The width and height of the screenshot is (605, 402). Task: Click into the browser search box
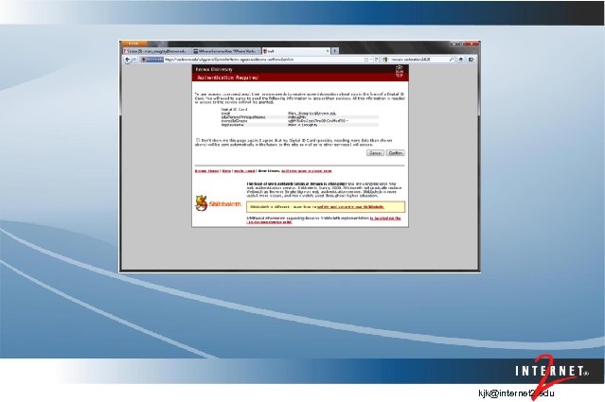[x=418, y=60]
